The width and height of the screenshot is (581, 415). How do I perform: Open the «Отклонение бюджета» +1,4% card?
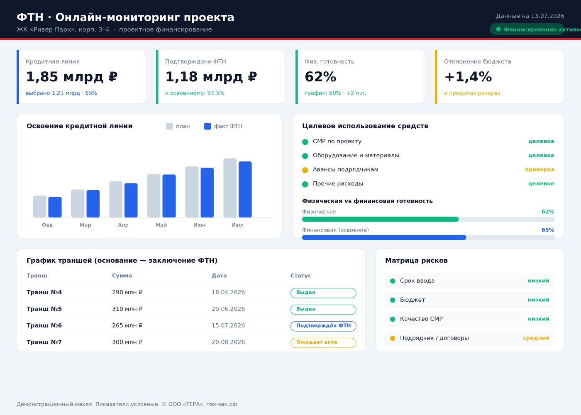pos(500,77)
